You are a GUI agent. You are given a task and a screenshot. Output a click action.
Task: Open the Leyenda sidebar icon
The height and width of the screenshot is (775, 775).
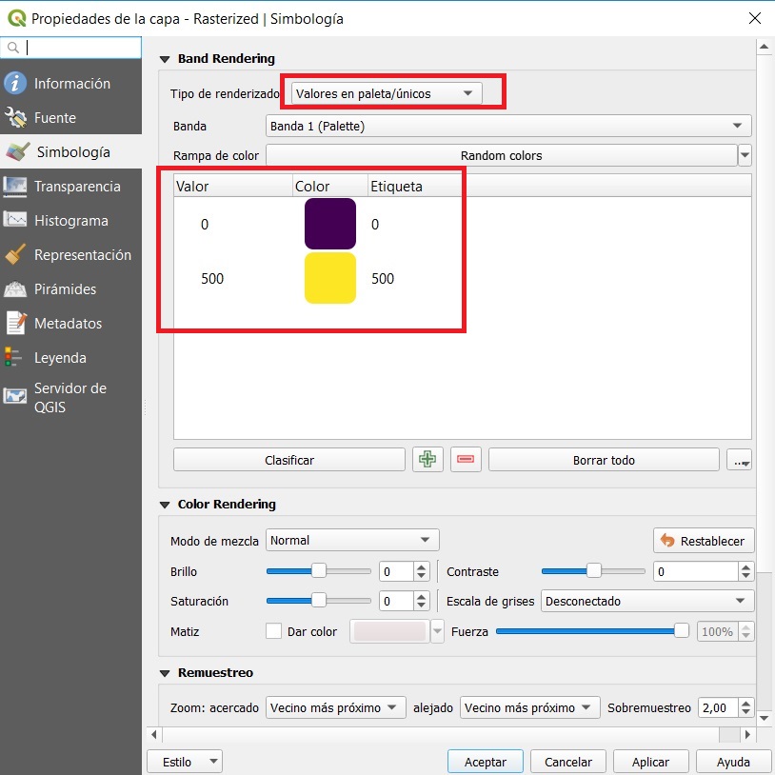tap(15, 358)
